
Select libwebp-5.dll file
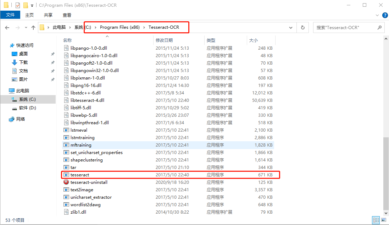coord(84,115)
